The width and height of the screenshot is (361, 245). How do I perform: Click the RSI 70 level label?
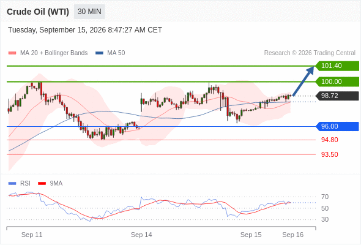click(325, 197)
